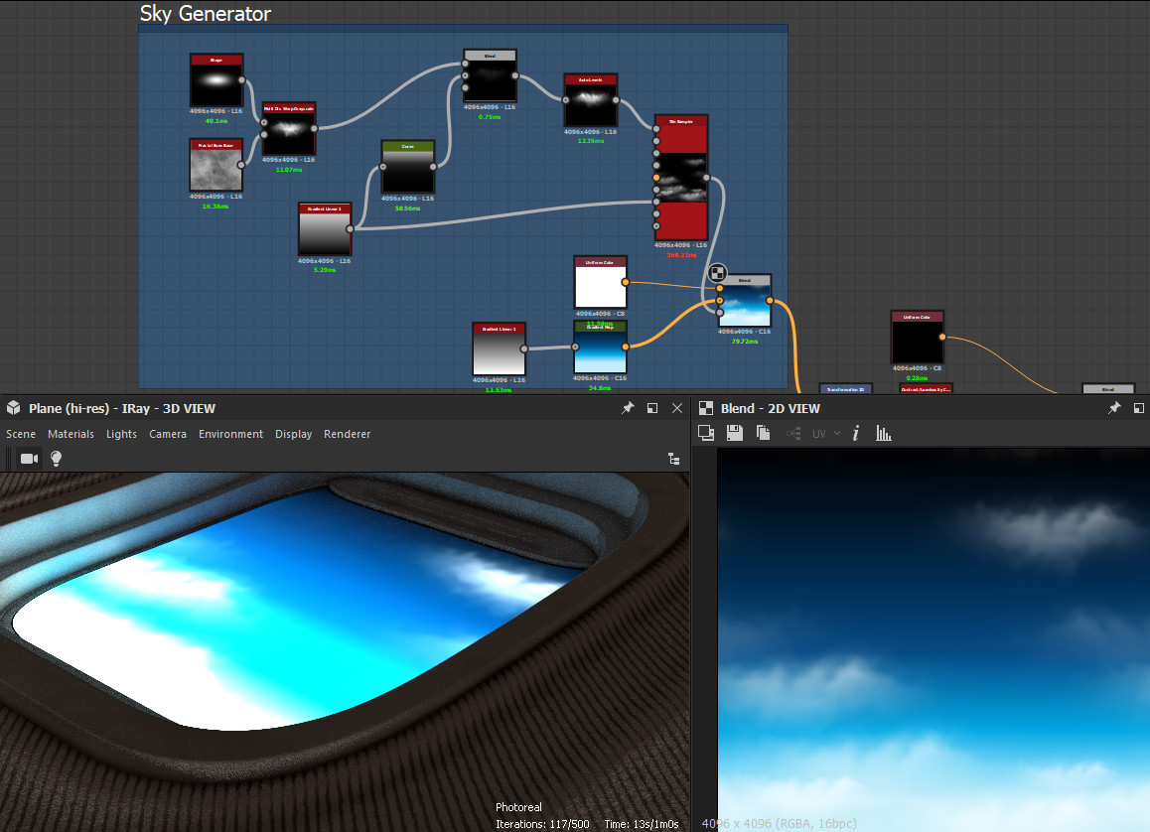Save the image from the Blend 2D view
This screenshot has height=832, width=1150.
coord(734,433)
